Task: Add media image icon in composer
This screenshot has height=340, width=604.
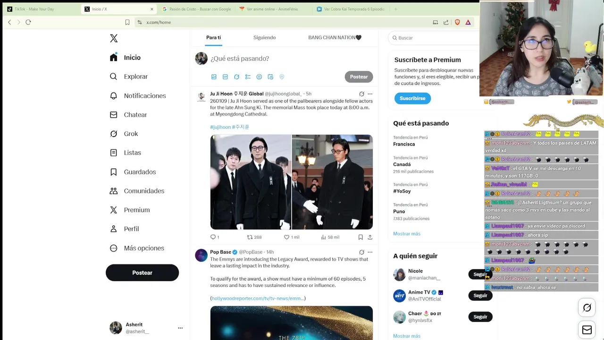Action: pyautogui.click(x=214, y=77)
